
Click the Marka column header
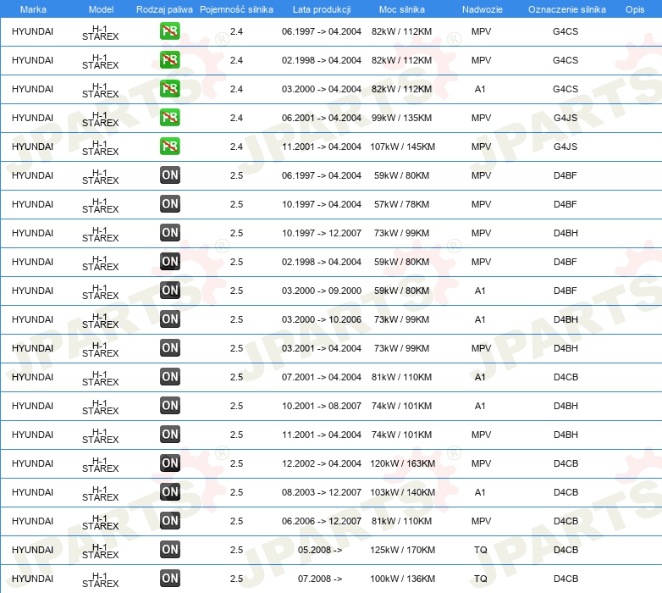click(x=33, y=9)
